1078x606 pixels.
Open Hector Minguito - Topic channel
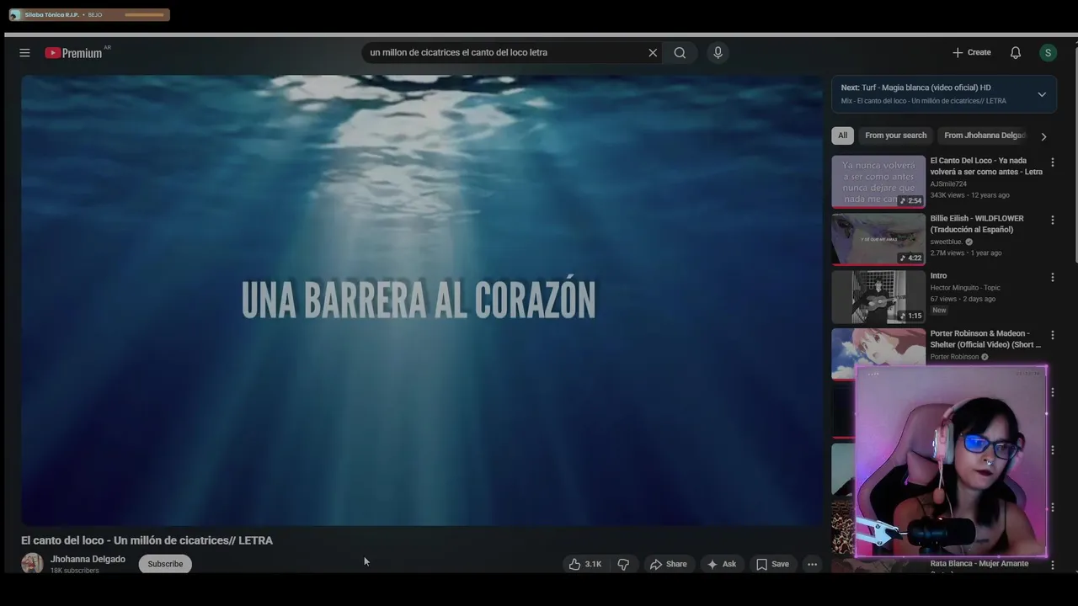point(965,288)
